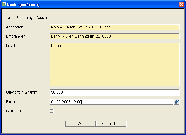Image resolution: width=186 pixels, height=135 pixels.
Task: Close the Sendungserfassung dialog window
Action: (x=181, y=5)
